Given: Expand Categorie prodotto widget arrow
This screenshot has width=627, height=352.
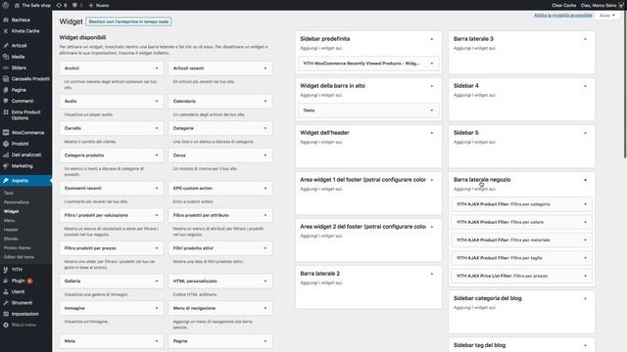Looking at the screenshot, I should (157, 155).
